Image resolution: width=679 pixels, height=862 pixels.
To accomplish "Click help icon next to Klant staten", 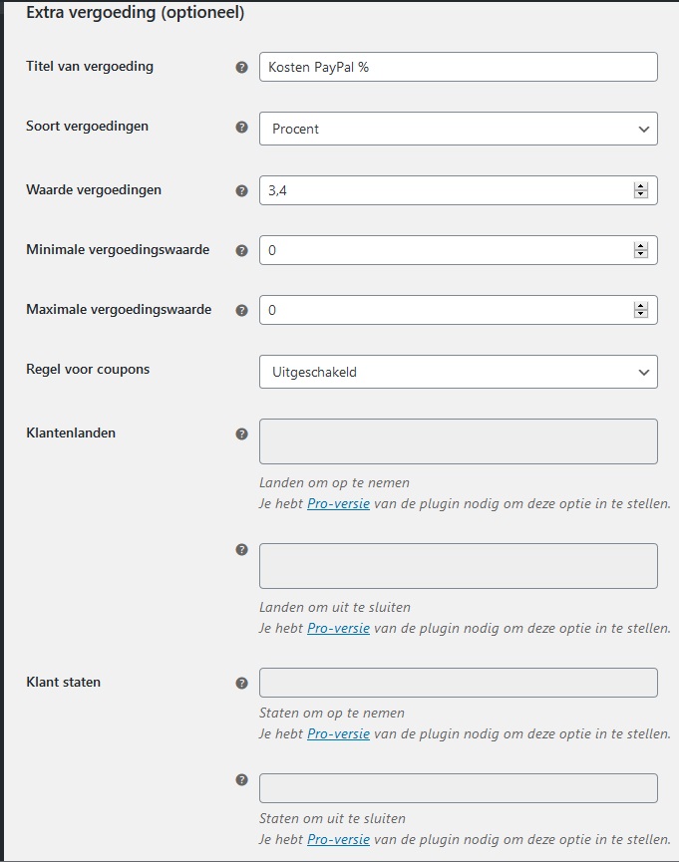I will click(241, 684).
